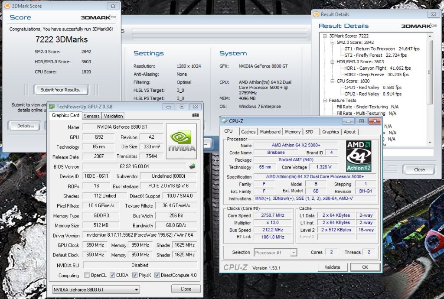This screenshot has width=444, height=299.
Task: Open the NVIDIA GeForce 8800 GT dropdown
Action: (96, 289)
